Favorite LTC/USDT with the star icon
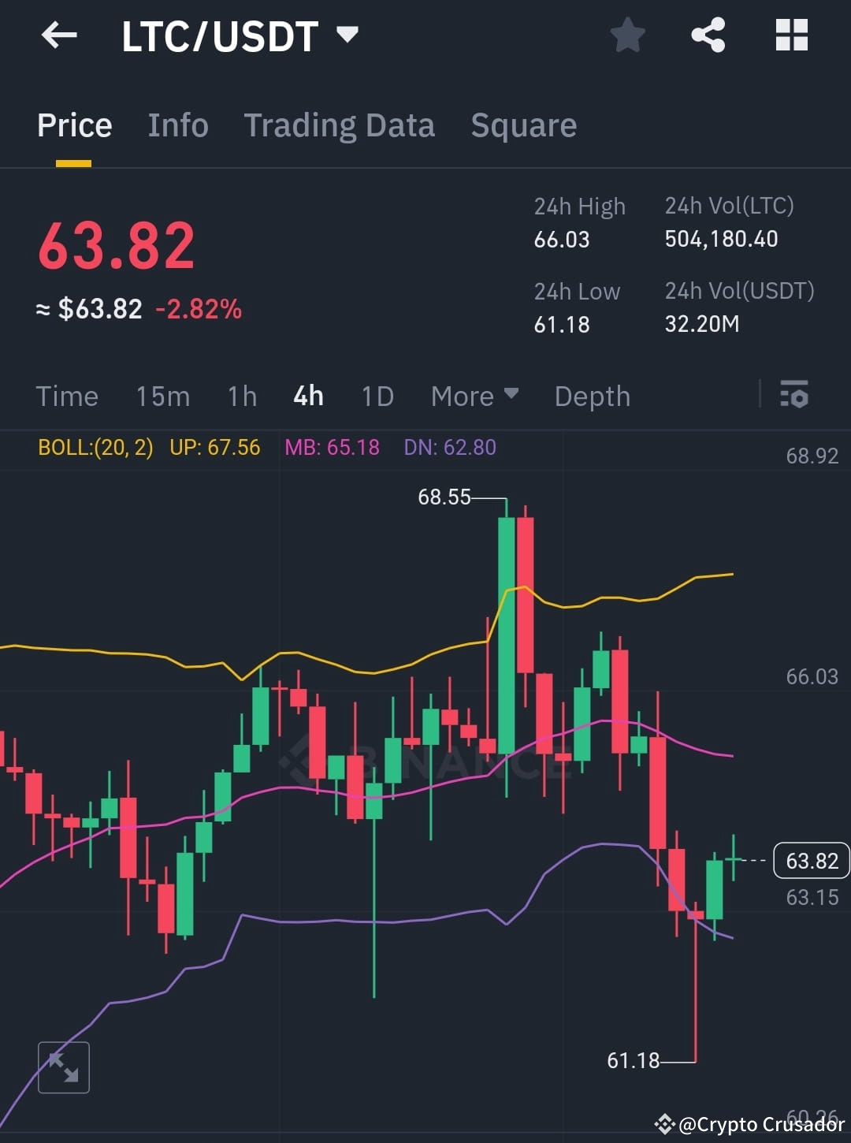This screenshot has width=851, height=1143. [x=628, y=35]
